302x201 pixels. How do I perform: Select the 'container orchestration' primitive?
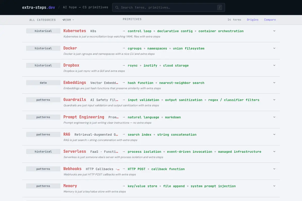coord(221,31)
